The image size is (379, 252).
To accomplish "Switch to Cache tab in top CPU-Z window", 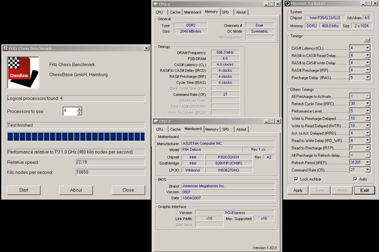I will pyautogui.click(x=175, y=12).
